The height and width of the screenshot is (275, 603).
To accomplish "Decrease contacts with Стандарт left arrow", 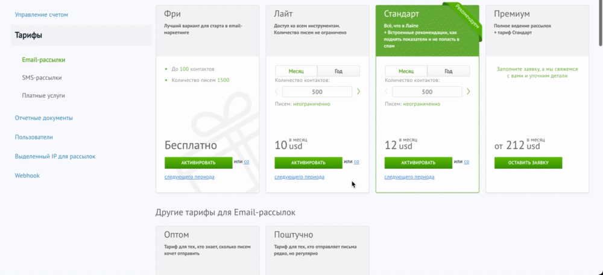I will tap(387, 92).
